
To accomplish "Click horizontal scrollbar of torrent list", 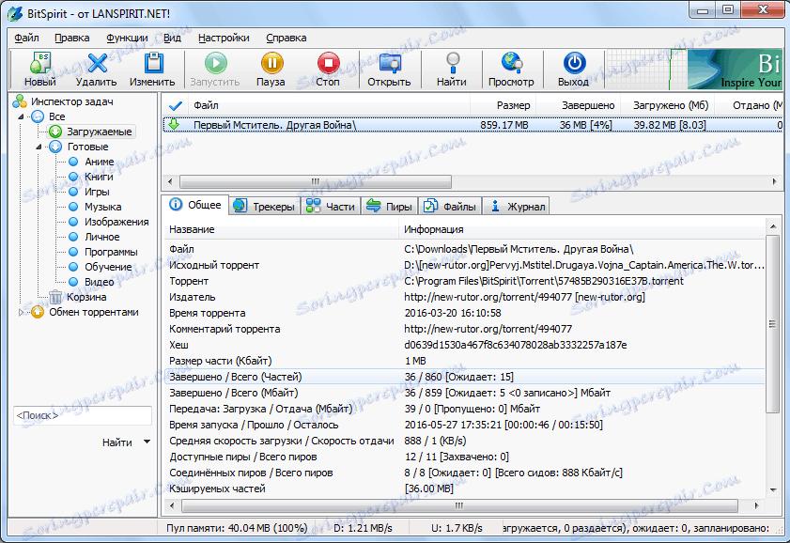I will pos(316,181).
